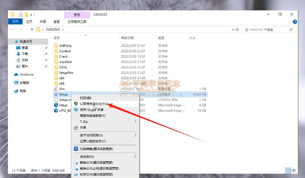
Task: Expand the Send to submenu
Action: point(105,156)
